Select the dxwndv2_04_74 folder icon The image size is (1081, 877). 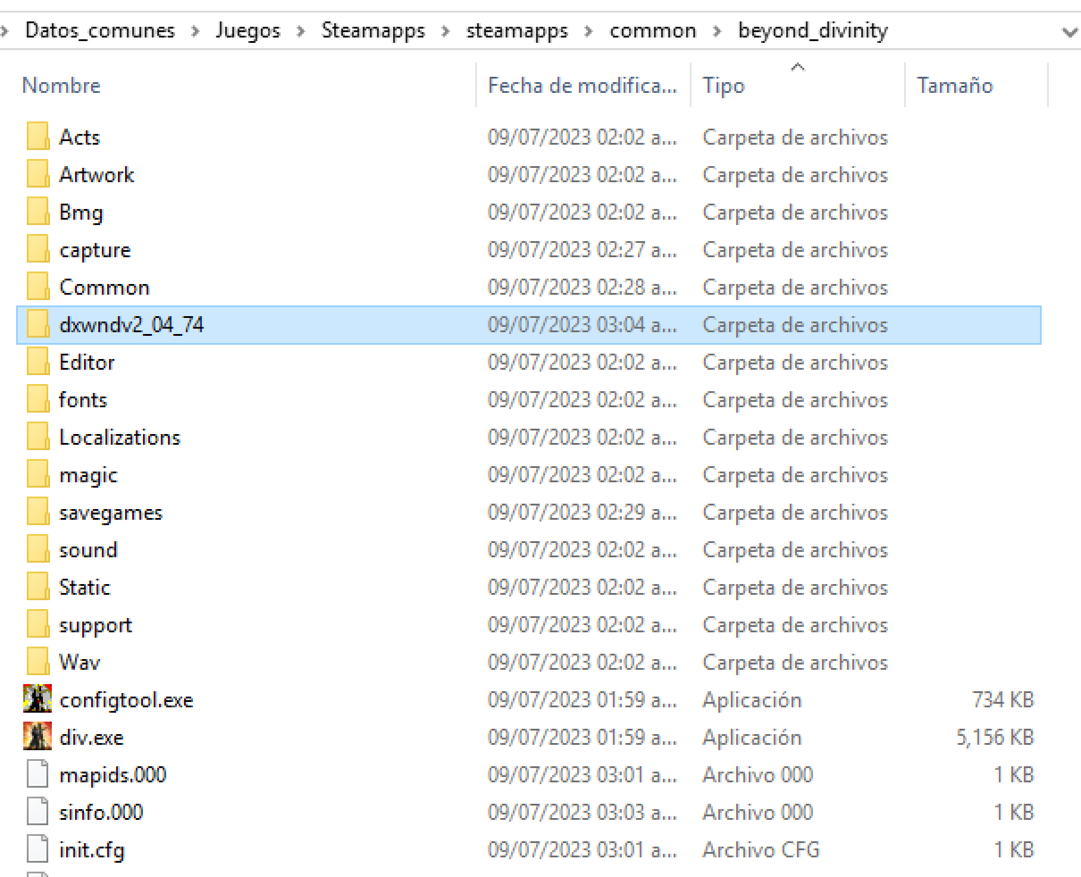(x=38, y=324)
